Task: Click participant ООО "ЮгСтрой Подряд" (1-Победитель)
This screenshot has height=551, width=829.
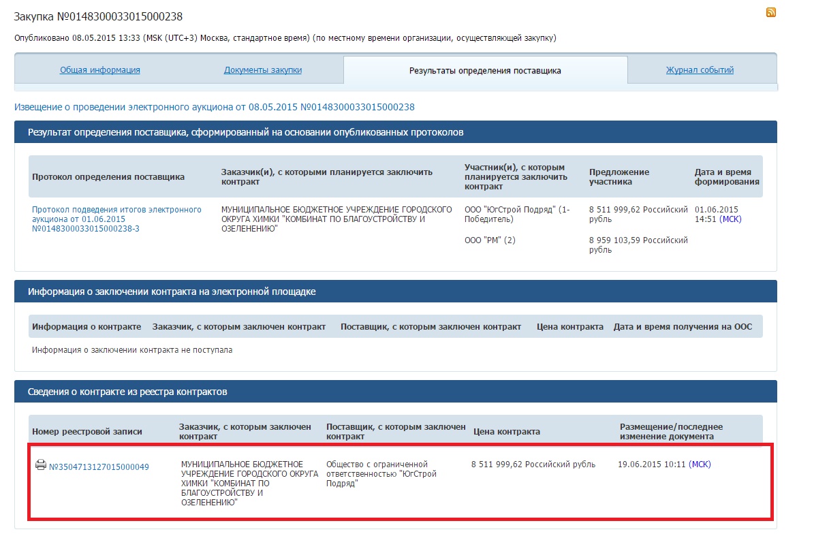Action: pyautogui.click(x=517, y=215)
